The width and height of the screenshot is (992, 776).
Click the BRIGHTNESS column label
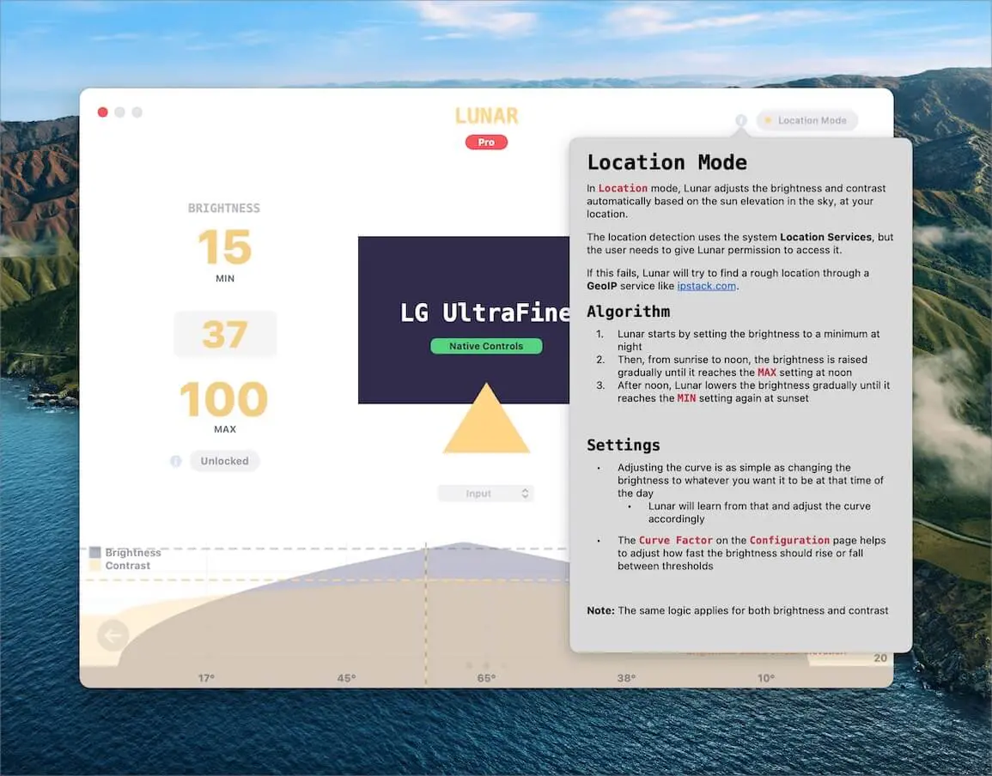224,208
